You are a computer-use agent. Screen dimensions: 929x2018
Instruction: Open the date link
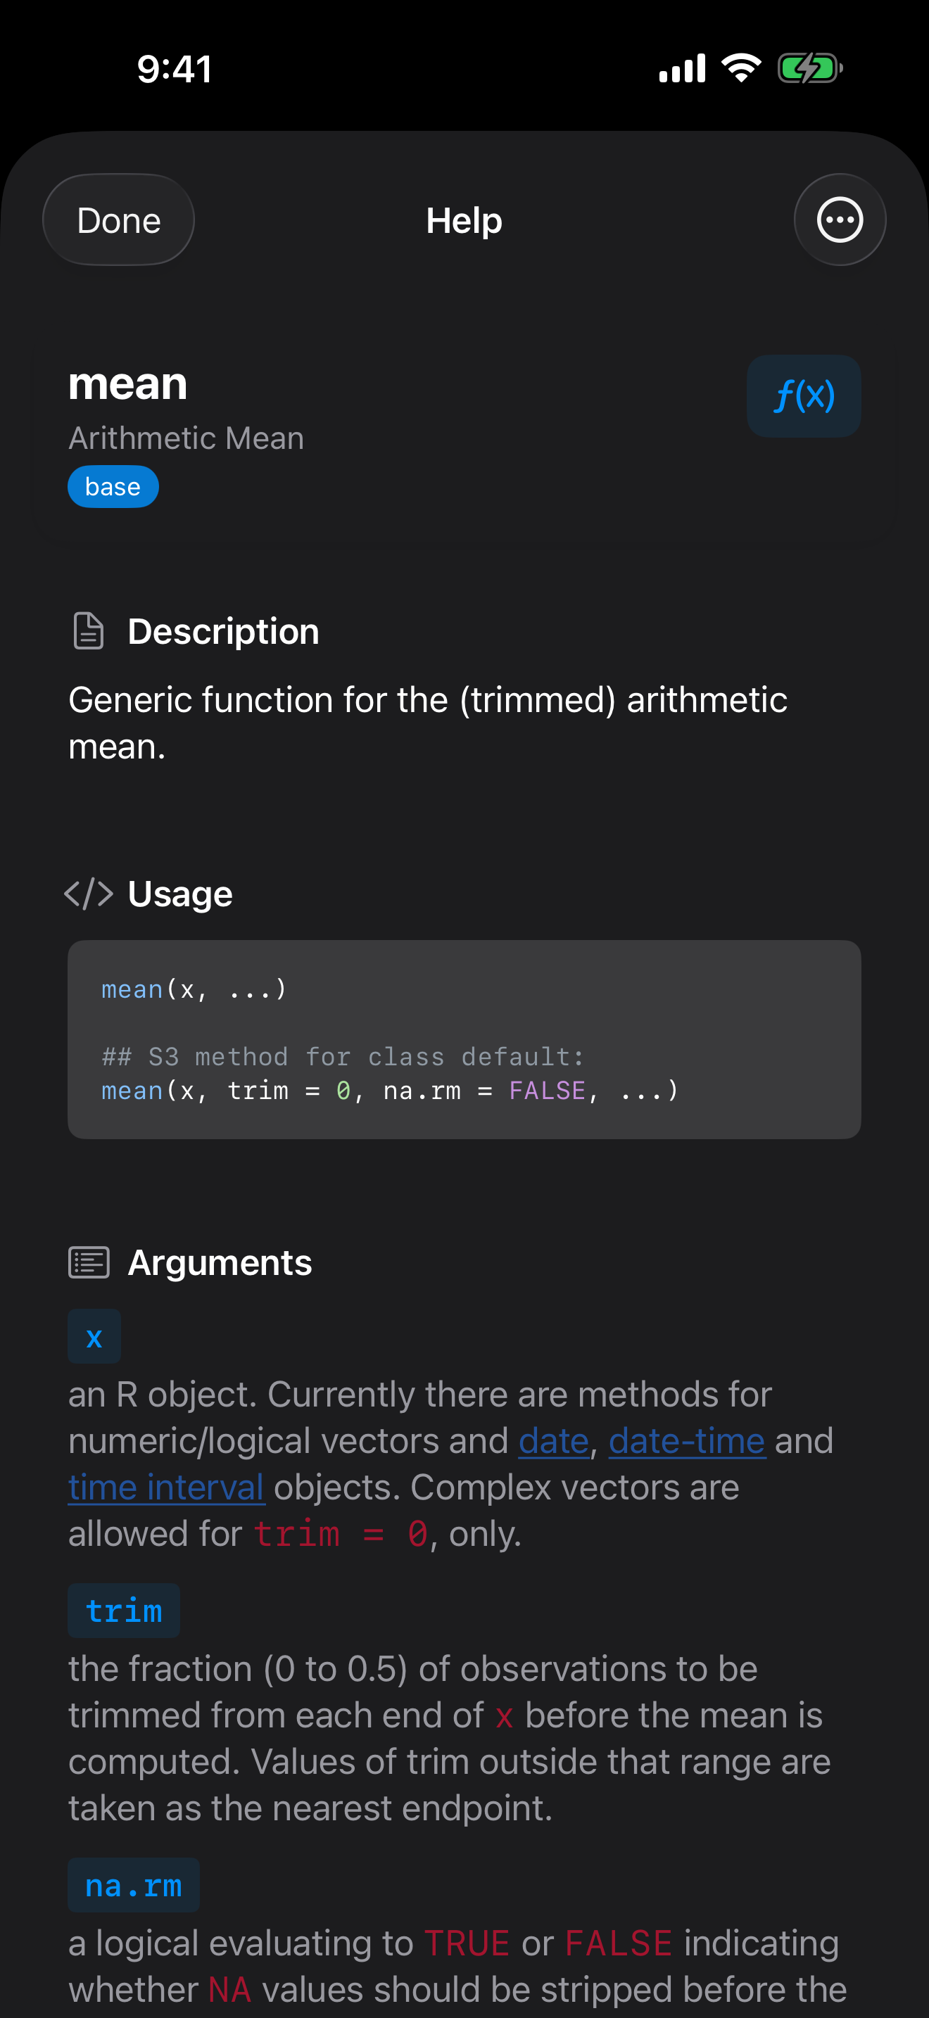click(553, 1440)
